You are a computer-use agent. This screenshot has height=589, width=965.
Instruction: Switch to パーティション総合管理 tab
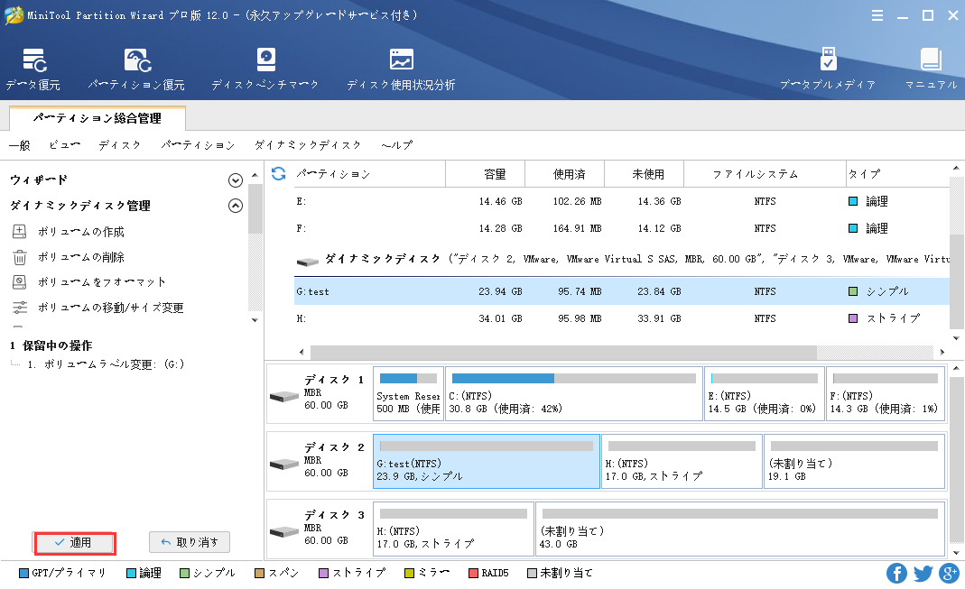(97, 118)
